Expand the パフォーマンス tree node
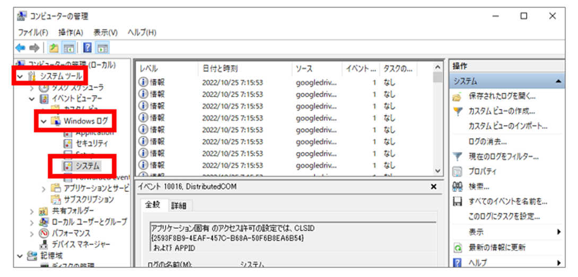The width and height of the screenshot is (578, 277). pyautogui.click(x=32, y=233)
